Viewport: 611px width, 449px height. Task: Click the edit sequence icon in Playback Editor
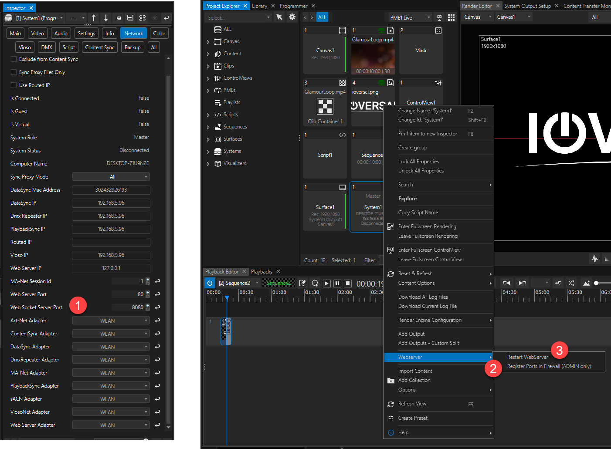(302, 283)
